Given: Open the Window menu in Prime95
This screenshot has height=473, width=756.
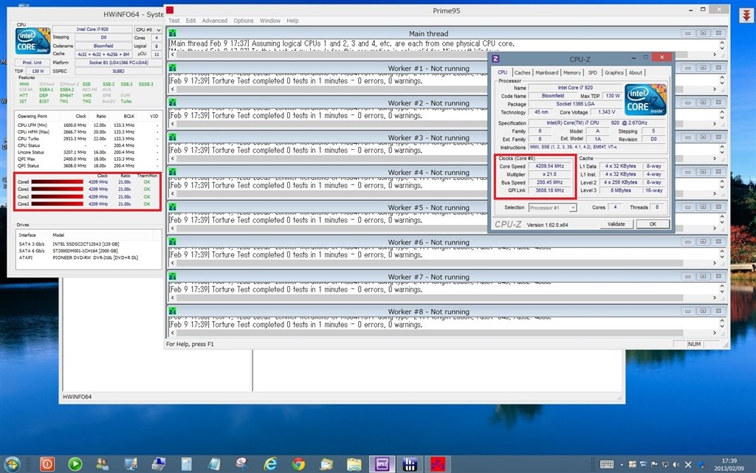Looking at the screenshot, I should (x=270, y=21).
